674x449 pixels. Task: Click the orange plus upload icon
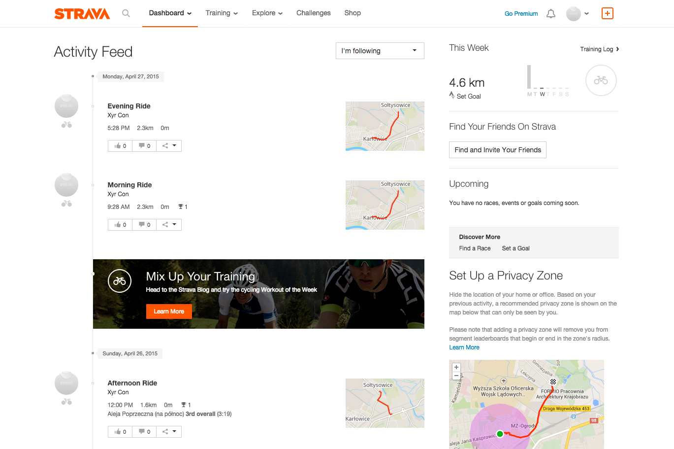608,13
